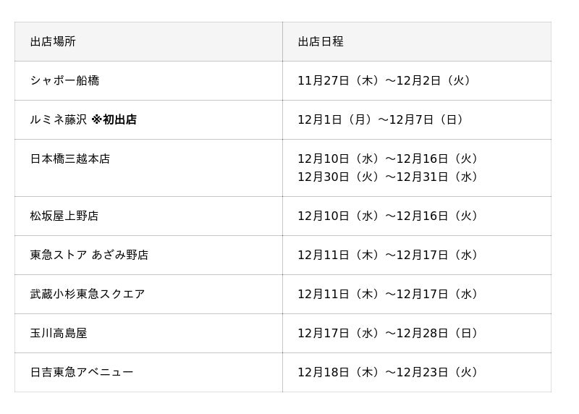Click the 12月10日 to 12月16日 Nihonbashi dates
The image size is (579, 414).
point(389,159)
